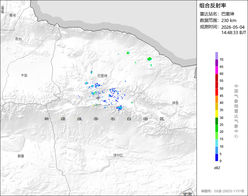Click the 木垒 county label
The height and width of the screenshot is (196, 248).
click(x=24, y=75)
